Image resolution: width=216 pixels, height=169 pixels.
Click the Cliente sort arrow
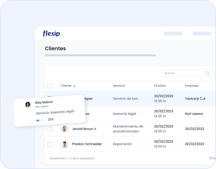[x=74, y=86]
